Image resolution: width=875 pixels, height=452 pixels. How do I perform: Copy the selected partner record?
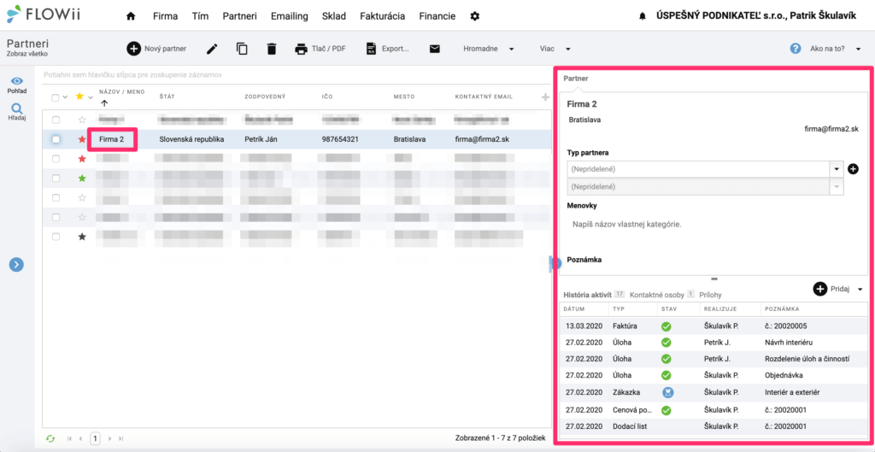click(x=242, y=49)
